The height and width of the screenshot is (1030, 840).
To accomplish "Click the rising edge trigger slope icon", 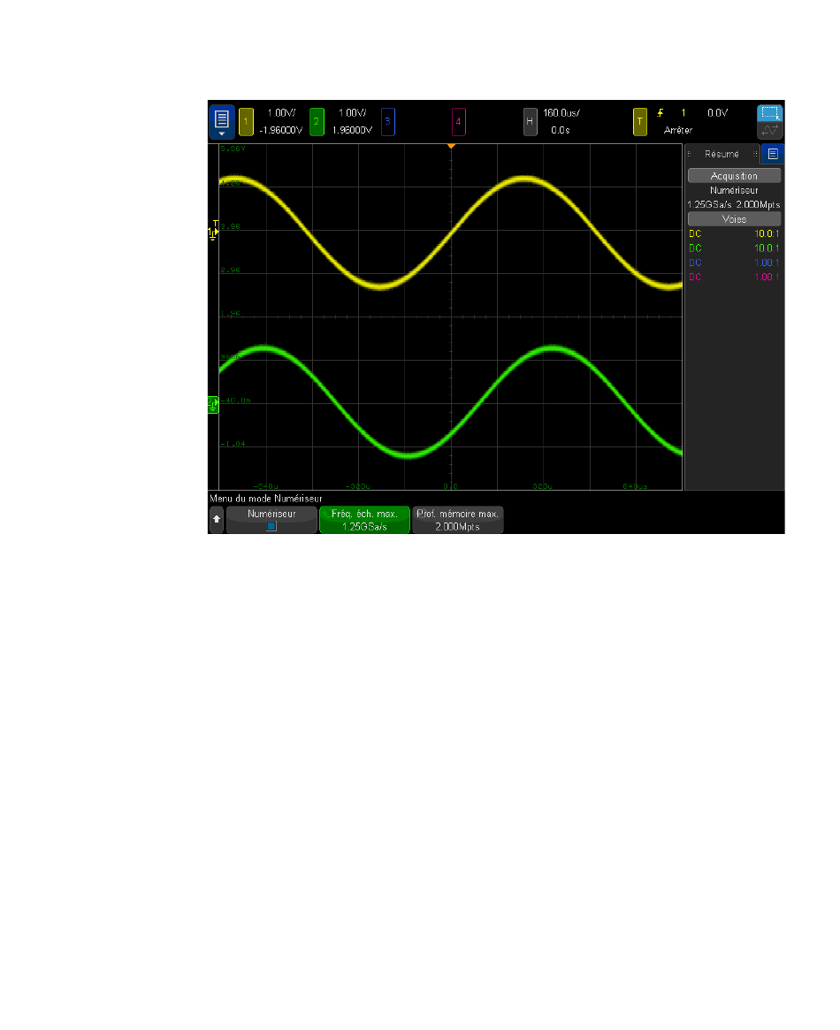I will [x=660, y=113].
